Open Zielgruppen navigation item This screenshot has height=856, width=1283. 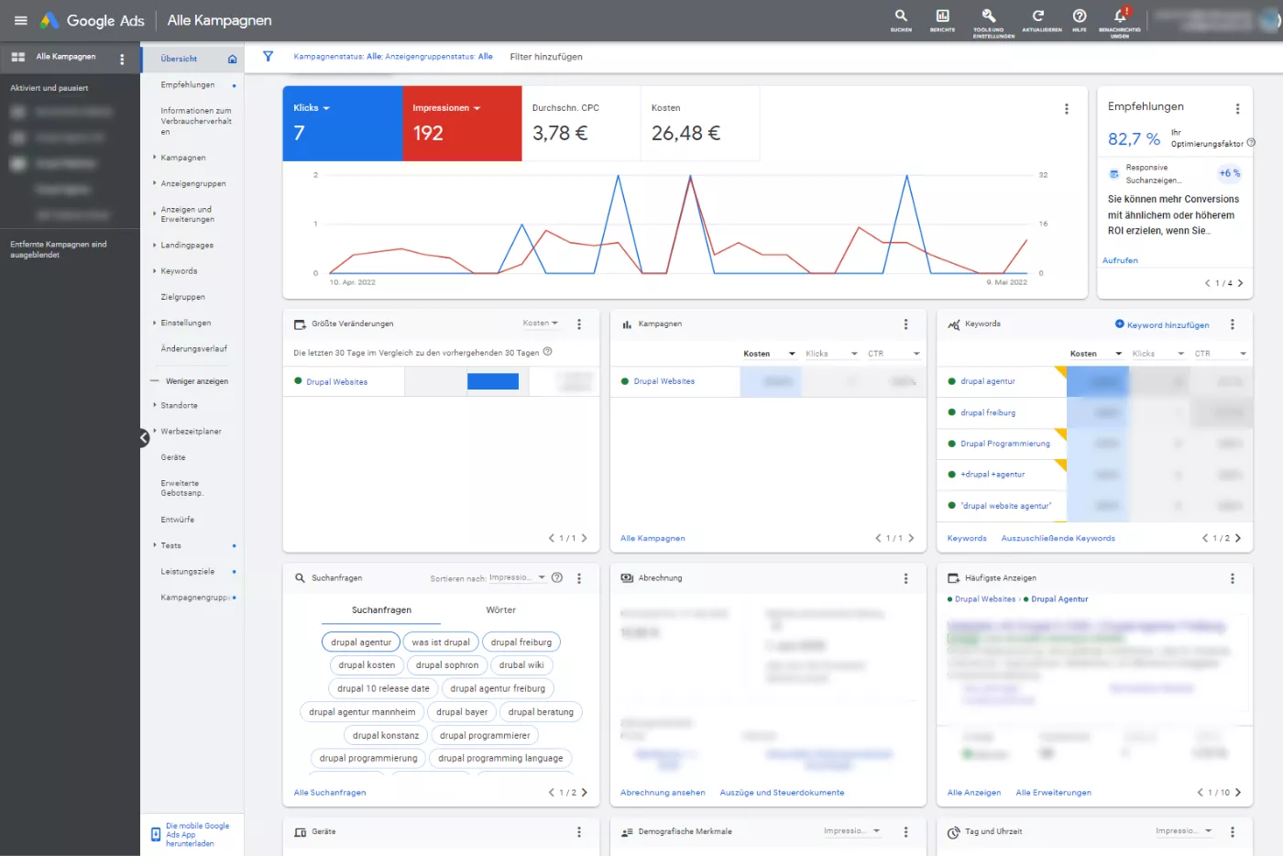pyautogui.click(x=183, y=297)
